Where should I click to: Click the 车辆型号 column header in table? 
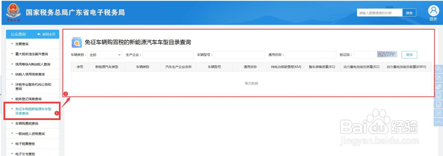[x=214, y=67]
